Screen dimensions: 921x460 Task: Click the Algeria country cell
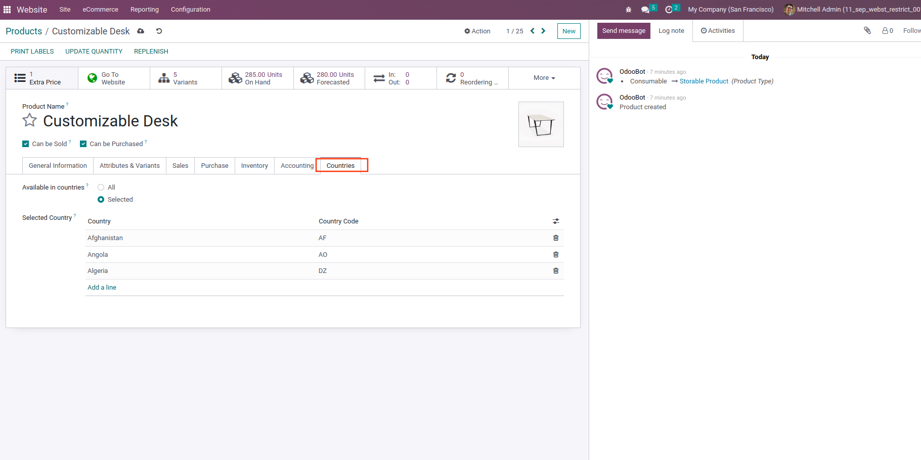(x=98, y=271)
